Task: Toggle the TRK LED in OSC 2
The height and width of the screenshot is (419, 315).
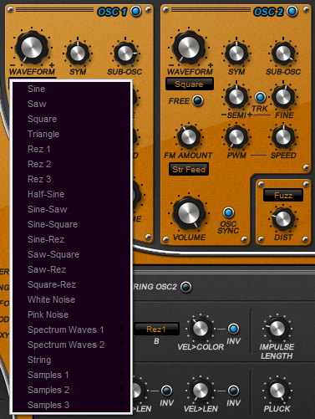Action: [x=260, y=97]
